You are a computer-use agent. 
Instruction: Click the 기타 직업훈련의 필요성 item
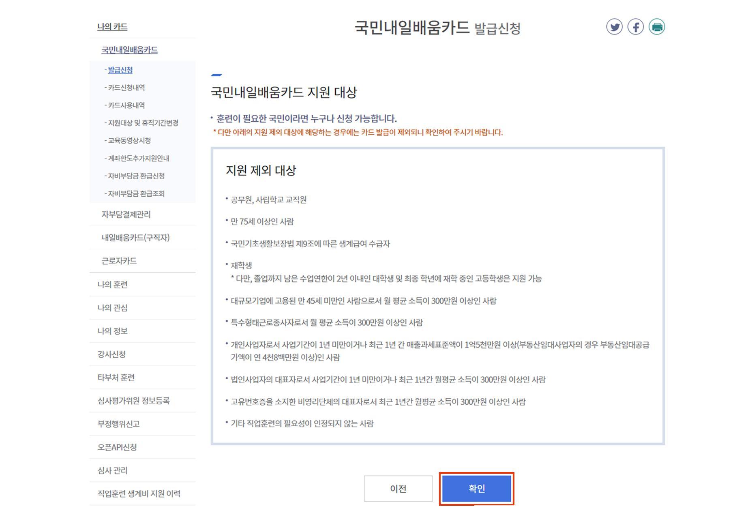[x=302, y=423]
